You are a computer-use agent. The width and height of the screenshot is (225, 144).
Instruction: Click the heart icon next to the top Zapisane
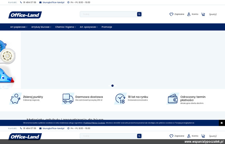click(171, 14)
